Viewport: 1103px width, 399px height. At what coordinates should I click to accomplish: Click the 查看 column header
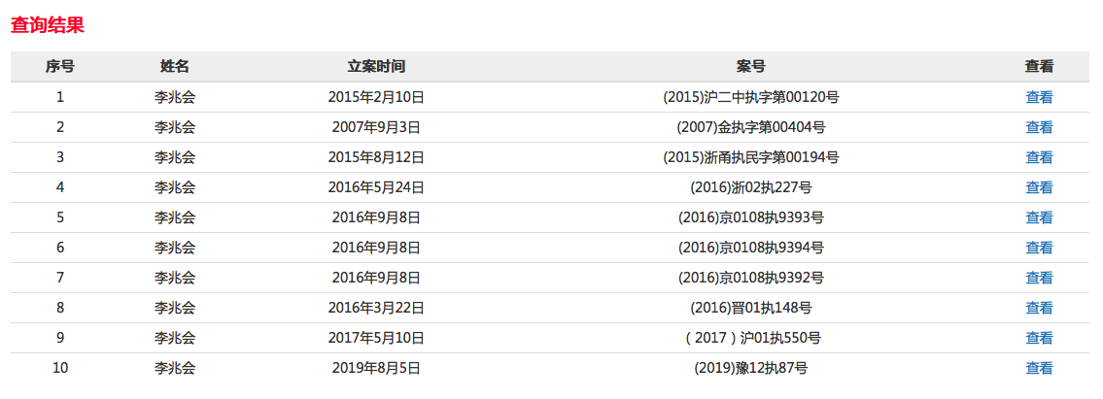pos(1039,66)
